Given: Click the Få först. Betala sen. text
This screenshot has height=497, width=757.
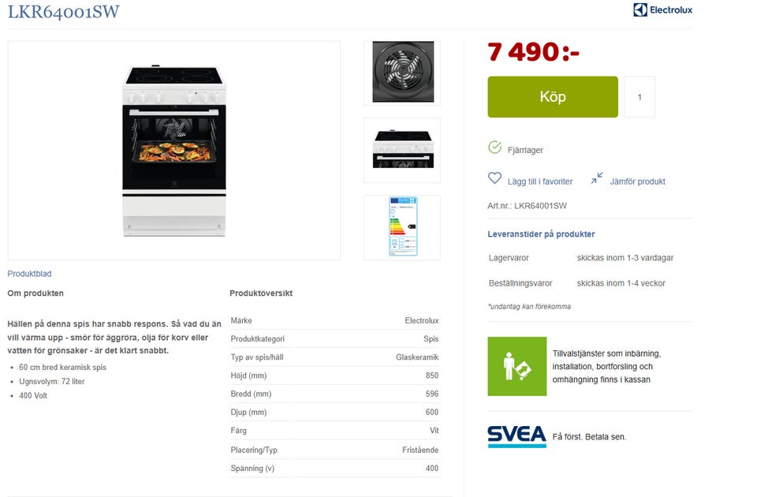Looking at the screenshot, I should pyautogui.click(x=589, y=436).
